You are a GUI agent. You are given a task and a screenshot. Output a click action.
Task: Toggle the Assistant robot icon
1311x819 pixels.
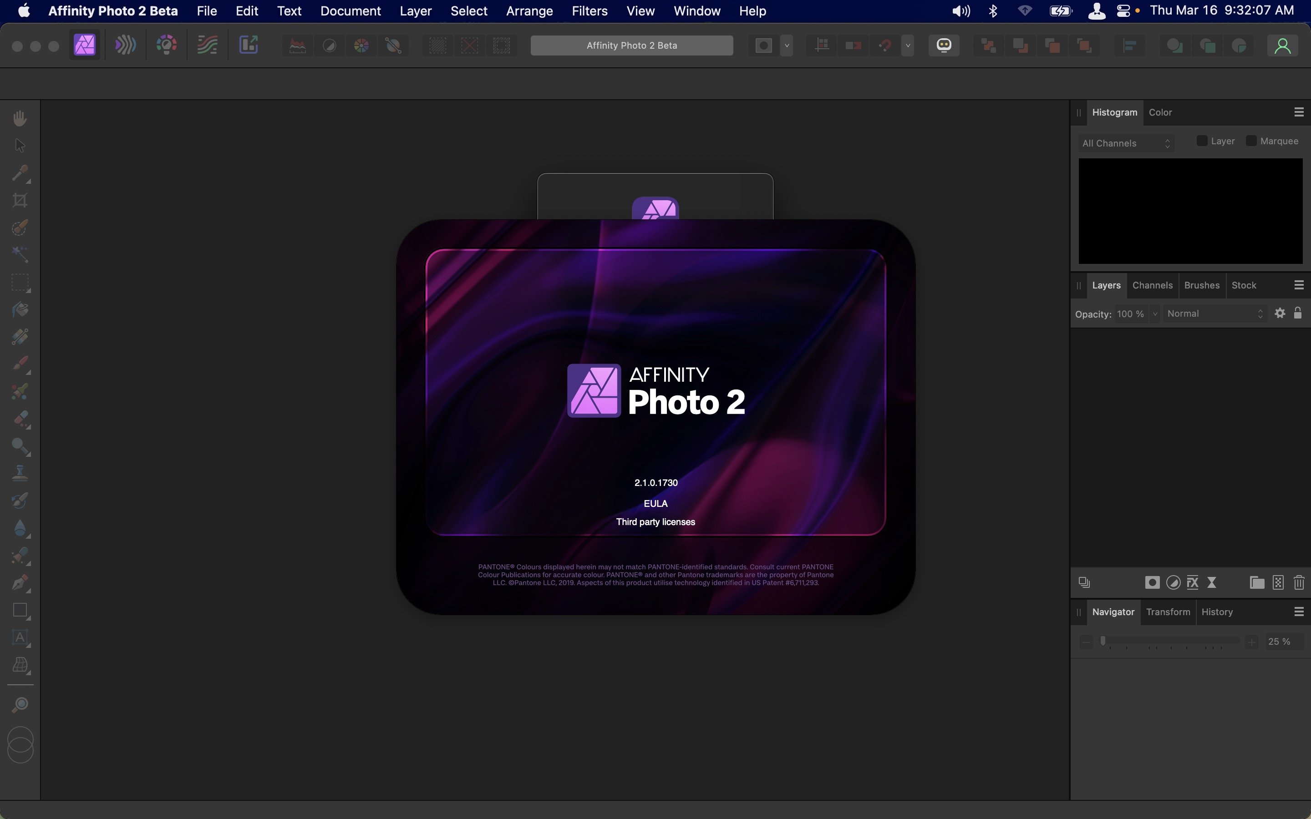[944, 45]
